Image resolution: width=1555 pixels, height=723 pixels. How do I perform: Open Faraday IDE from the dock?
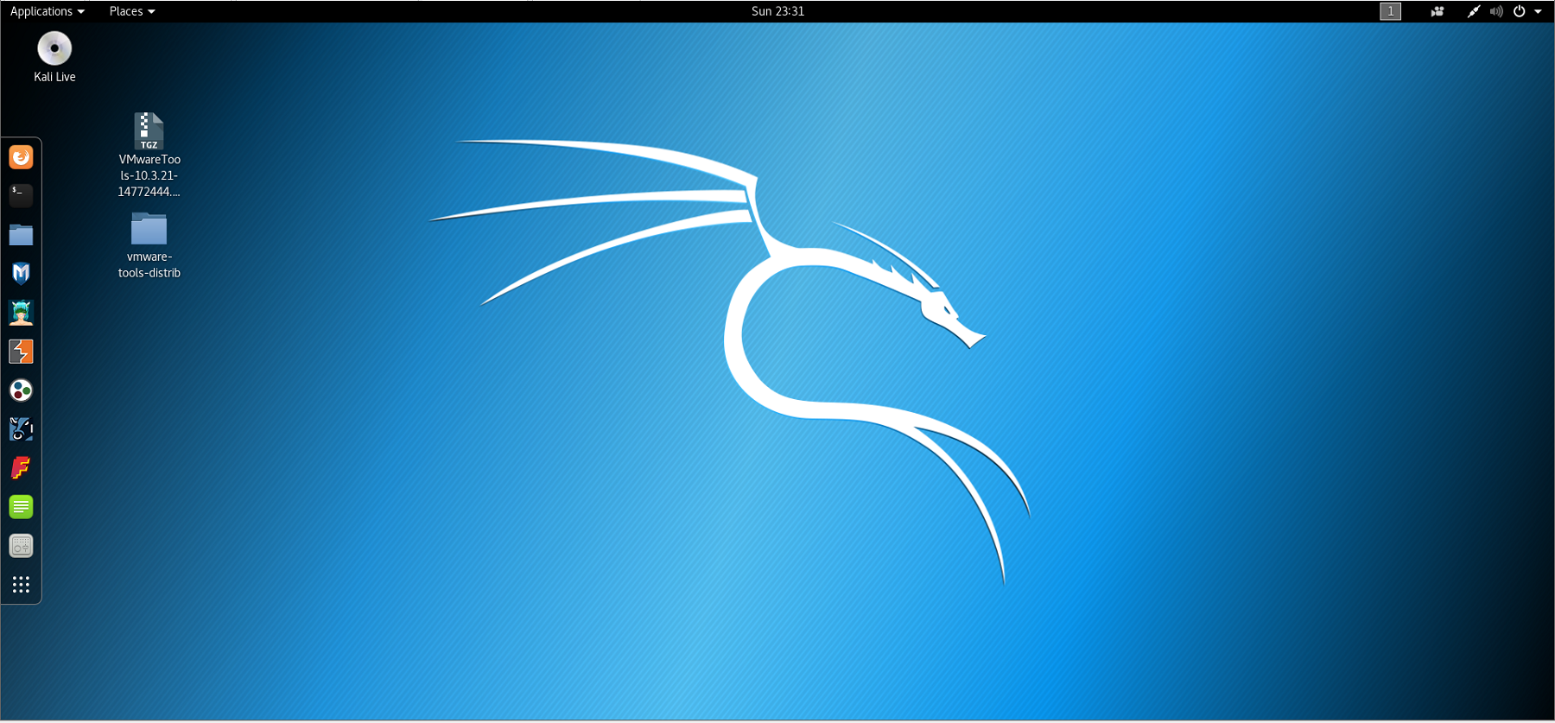[x=21, y=468]
